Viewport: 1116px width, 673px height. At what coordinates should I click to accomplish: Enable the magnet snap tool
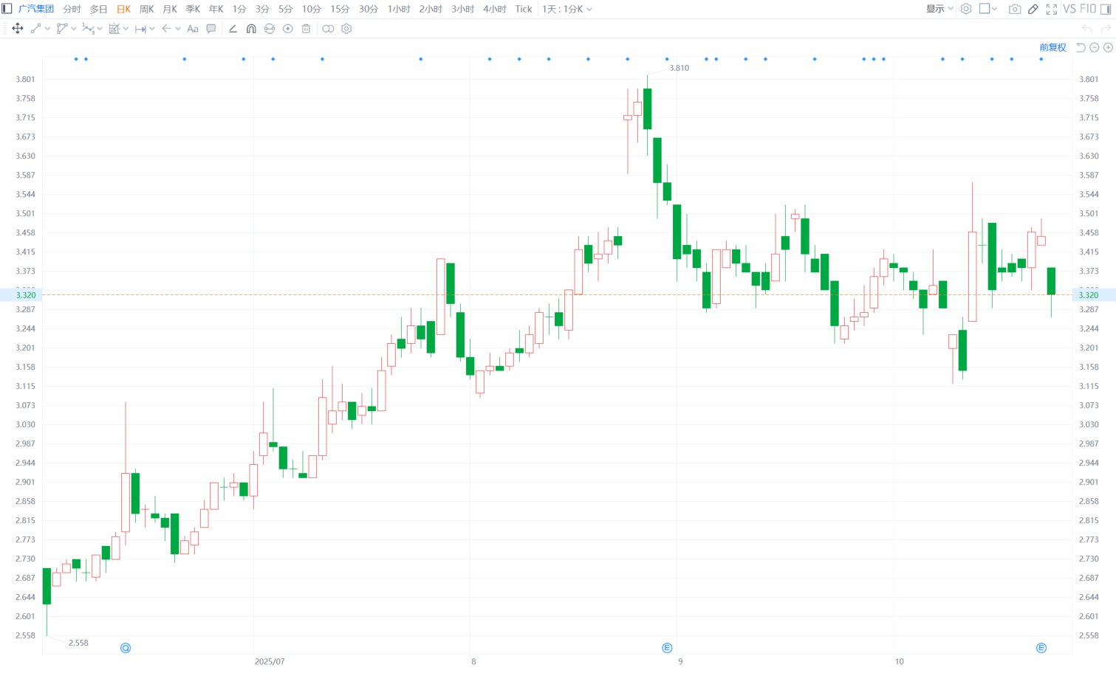point(251,29)
